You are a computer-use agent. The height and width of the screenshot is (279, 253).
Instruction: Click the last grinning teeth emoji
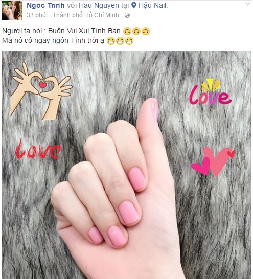[129, 41]
